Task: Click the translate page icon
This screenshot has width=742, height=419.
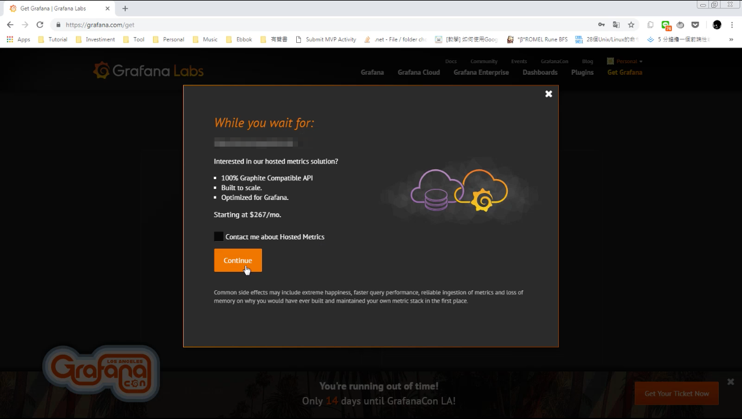Action: pos(616,25)
